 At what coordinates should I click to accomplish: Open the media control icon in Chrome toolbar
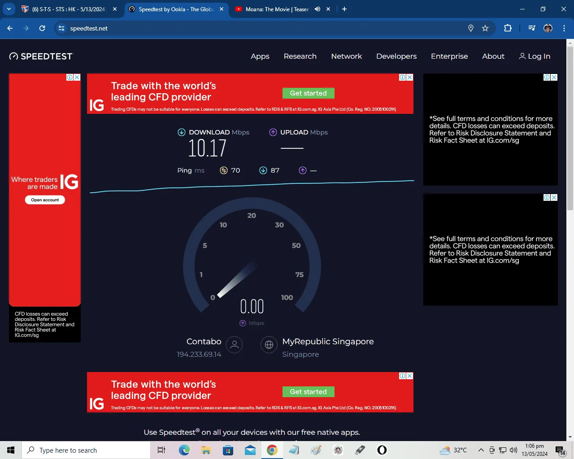pyautogui.click(x=532, y=28)
